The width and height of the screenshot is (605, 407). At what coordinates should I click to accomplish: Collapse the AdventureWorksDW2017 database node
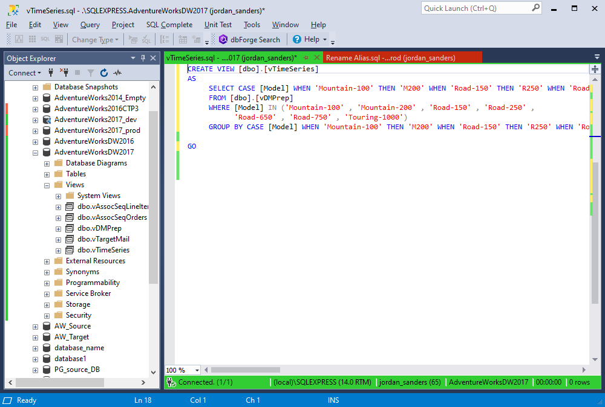click(36, 153)
